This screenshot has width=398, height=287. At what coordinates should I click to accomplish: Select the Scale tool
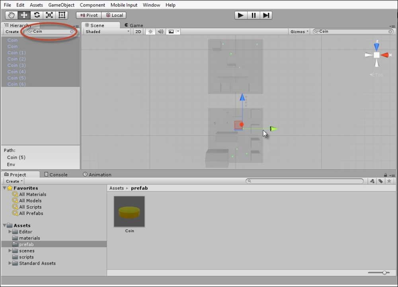coord(49,15)
